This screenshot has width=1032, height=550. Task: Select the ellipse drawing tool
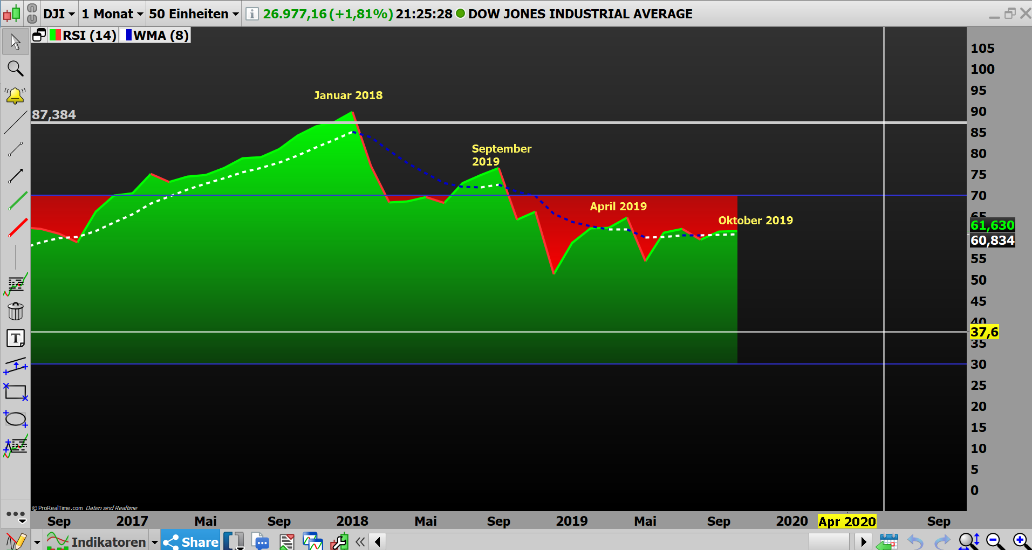click(x=15, y=419)
